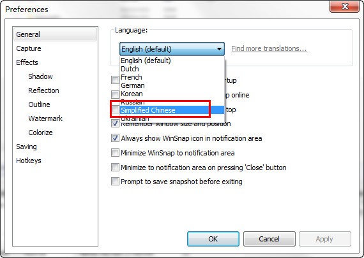
Task: Open the Hotkeys preferences section
Action: 29,161
